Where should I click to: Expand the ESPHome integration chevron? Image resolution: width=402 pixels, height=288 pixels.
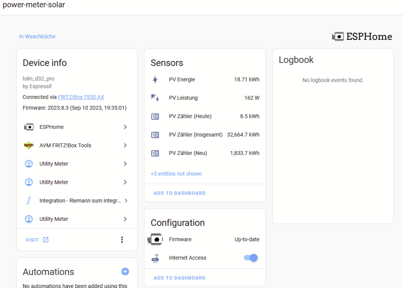pyautogui.click(x=125, y=127)
